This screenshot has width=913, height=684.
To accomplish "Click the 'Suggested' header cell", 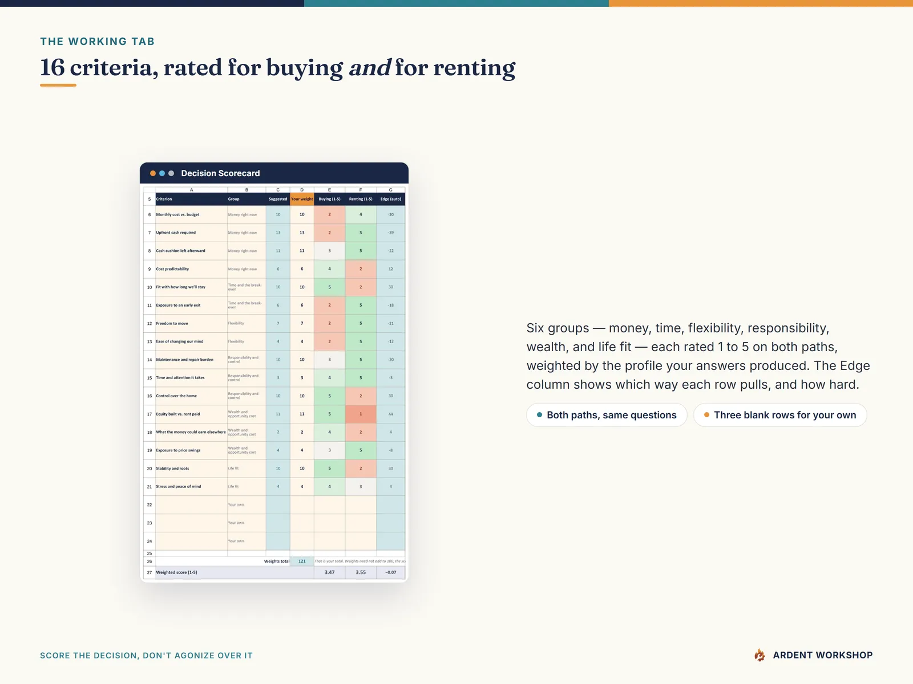I will pyautogui.click(x=278, y=199).
